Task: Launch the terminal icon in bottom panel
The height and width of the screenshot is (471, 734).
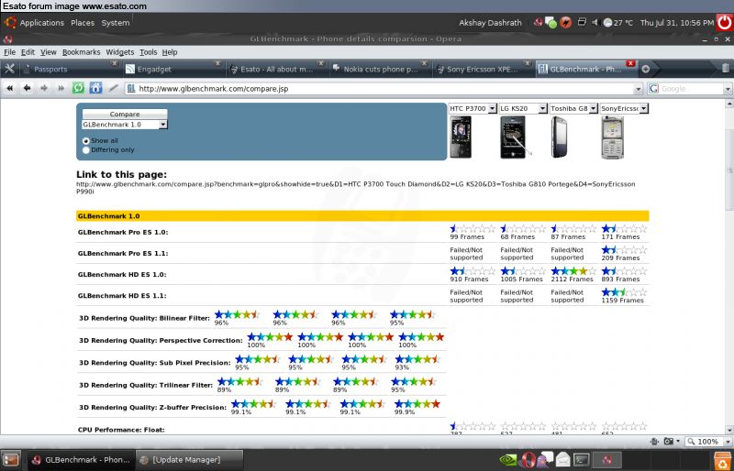Action: point(582,460)
